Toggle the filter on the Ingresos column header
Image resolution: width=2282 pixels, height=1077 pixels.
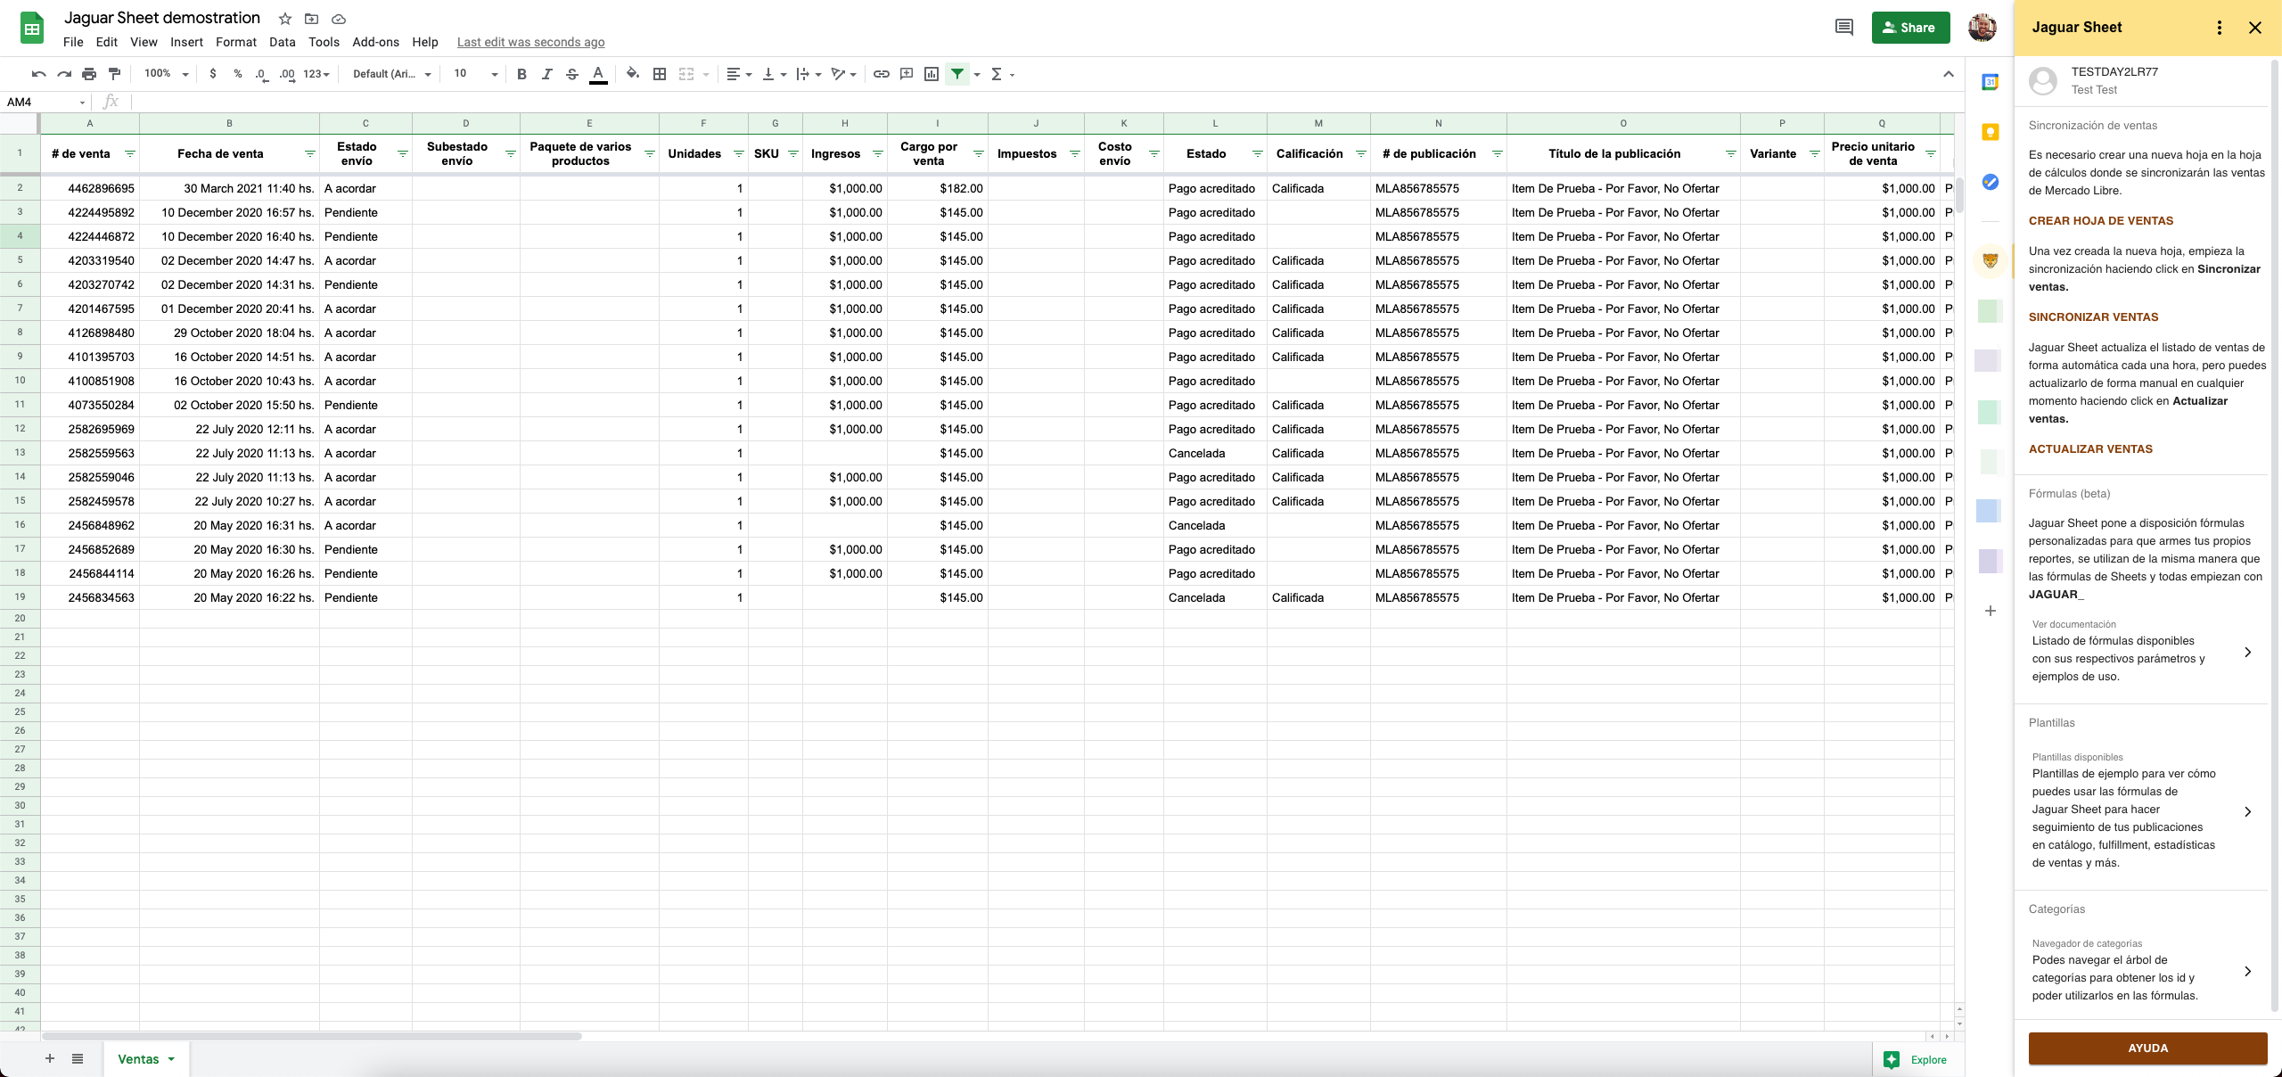pos(877,153)
